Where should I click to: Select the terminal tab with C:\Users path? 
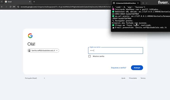click(126, 3)
